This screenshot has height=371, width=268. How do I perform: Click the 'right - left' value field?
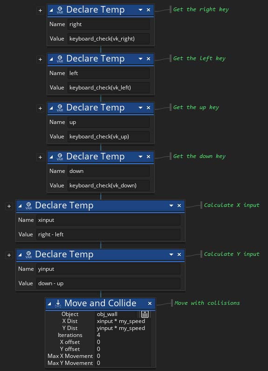click(x=108, y=234)
